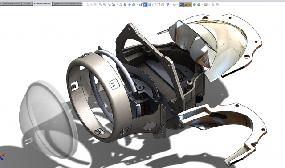285x168 pixels.
Task: Expand the Apply Scene dropdown arrow
Action: point(202,5)
